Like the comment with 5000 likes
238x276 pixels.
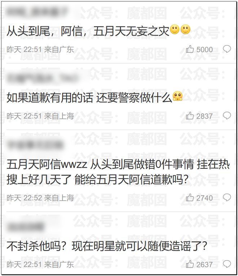[190, 49]
